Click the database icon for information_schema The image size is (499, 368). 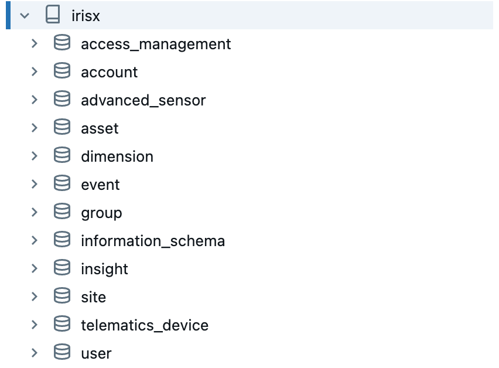point(62,240)
